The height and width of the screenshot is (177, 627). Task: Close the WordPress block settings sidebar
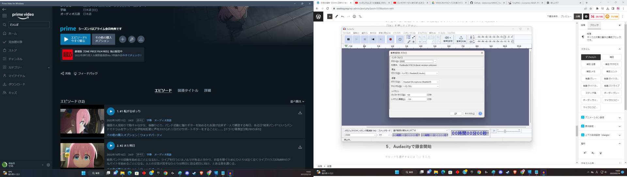(x=619, y=25)
